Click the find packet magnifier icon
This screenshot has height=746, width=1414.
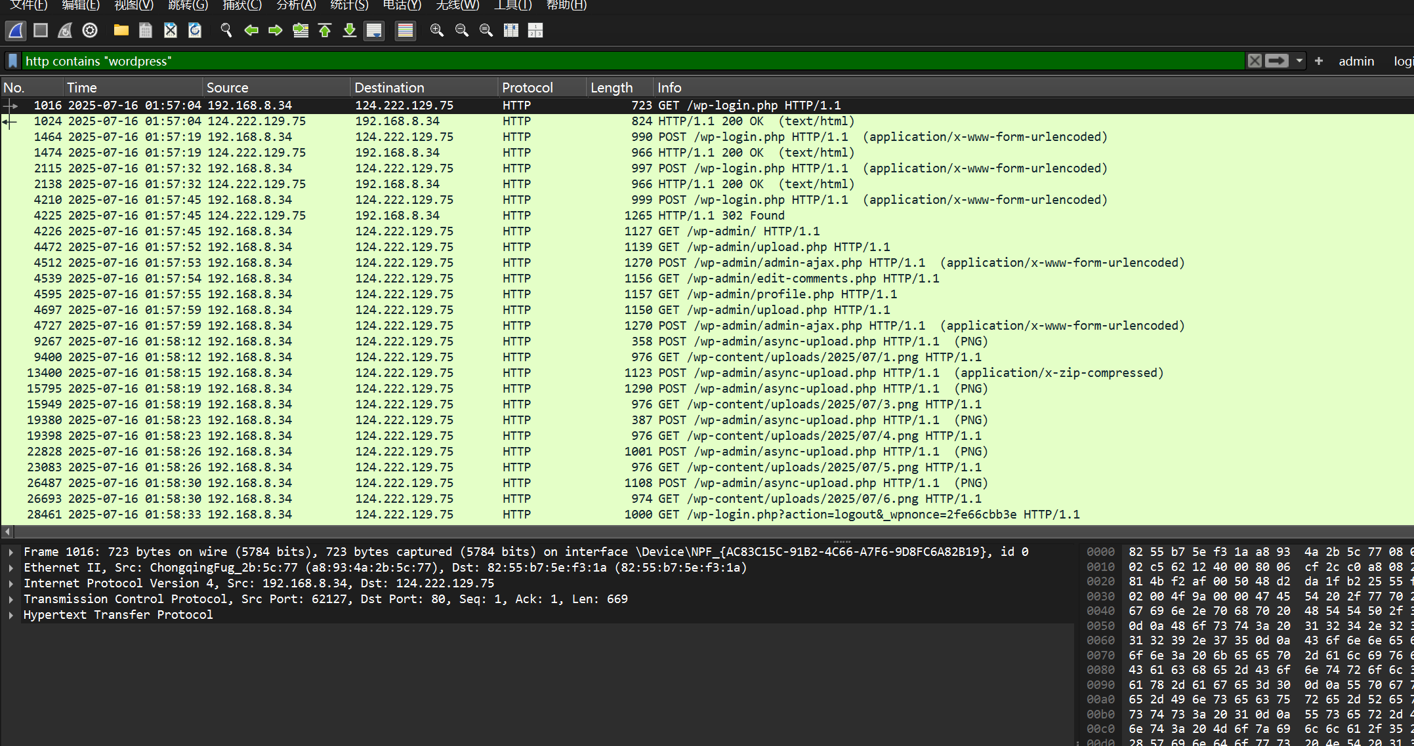tap(226, 30)
